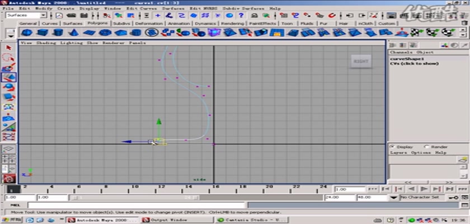Click the question mark help icon

pos(241,15)
